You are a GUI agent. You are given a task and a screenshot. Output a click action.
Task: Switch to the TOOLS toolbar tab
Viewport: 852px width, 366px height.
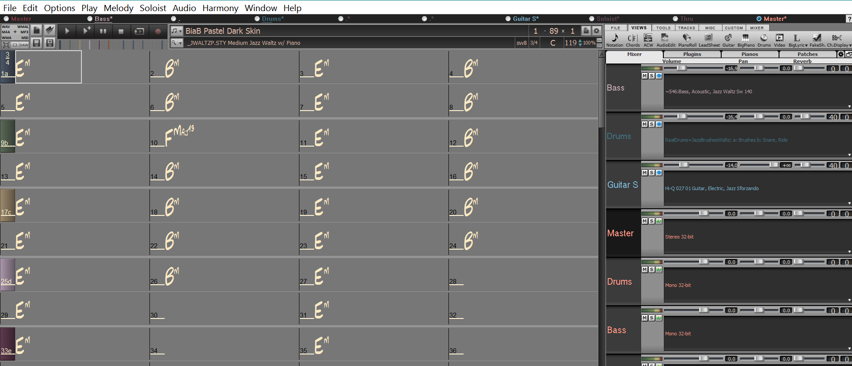[x=663, y=28]
